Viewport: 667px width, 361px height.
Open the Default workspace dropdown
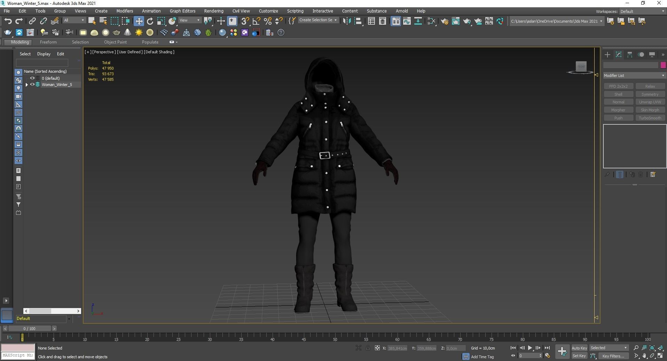(x=642, y=11)
